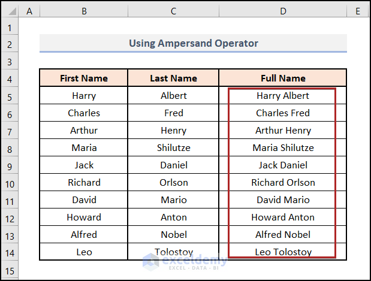Click row 2 header number
Image resolution: width=371 pixels, height=281 pixels.
coord(10,44)
